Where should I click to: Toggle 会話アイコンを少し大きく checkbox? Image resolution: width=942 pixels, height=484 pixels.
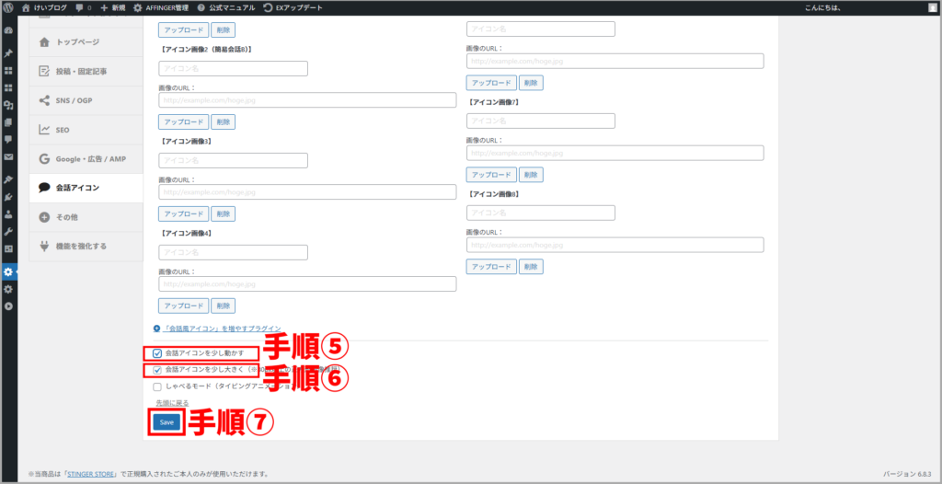pyautogui.click(x=157, y=370)
